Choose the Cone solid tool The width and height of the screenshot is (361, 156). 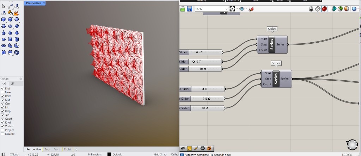click(4, 33)
